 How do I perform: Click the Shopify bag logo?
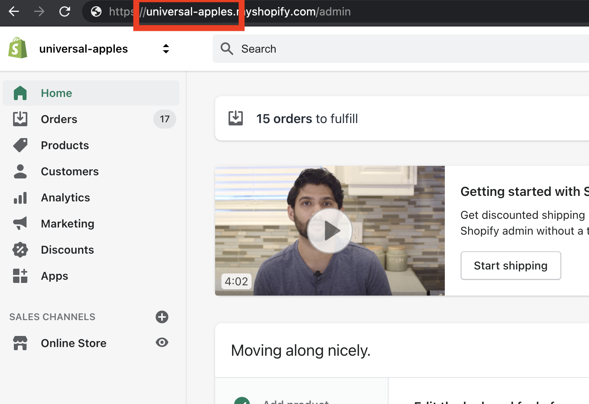point(18,48)
